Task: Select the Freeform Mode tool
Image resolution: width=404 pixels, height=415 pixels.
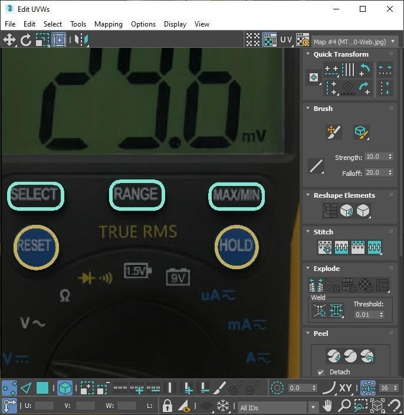Action: tap(59, 40)
